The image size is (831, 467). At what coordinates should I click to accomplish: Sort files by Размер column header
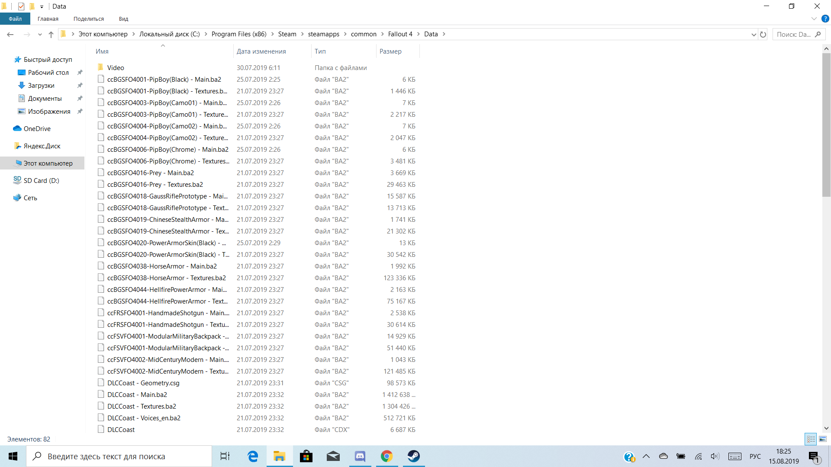tap(390, 51)
